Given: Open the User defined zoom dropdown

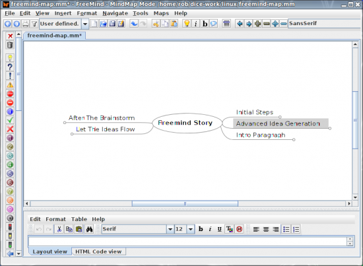Looking at the screenshot, I should click(x=85, y=24).
